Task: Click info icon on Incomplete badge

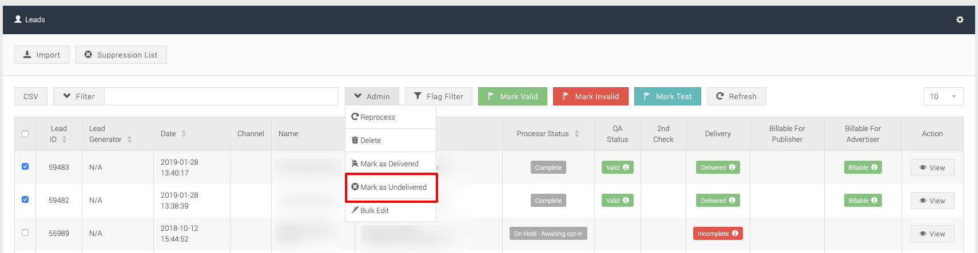Action: [735, 233]
